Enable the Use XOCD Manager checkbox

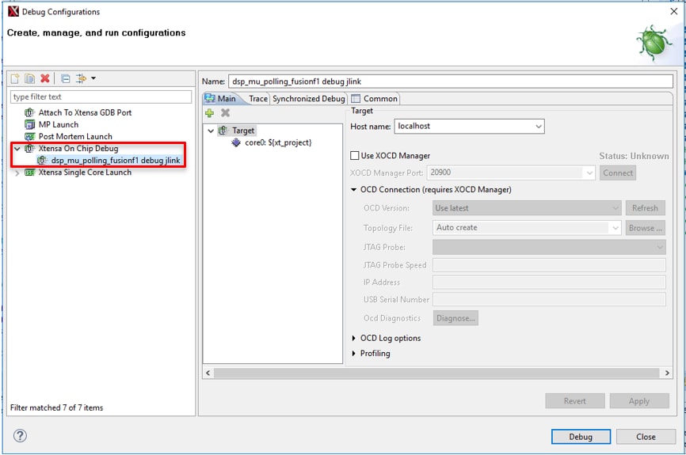(x=355, y=156)
